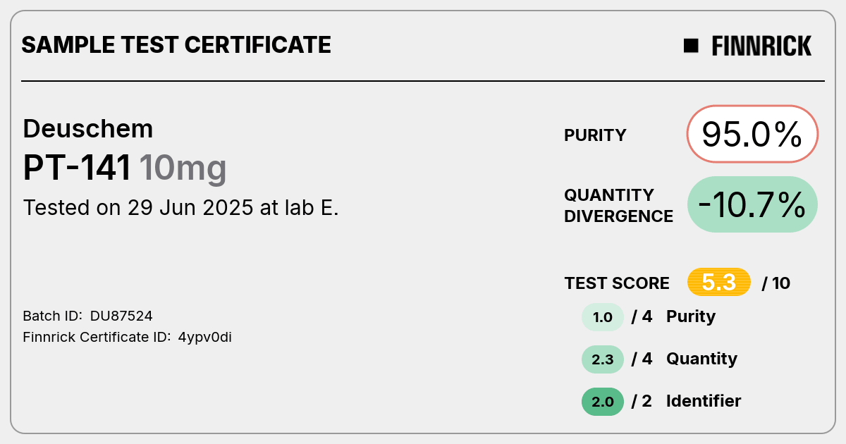Click the 2.0 identifier score pill
Viewport: 846px width, 444px height.
click(x=603, y=402)
